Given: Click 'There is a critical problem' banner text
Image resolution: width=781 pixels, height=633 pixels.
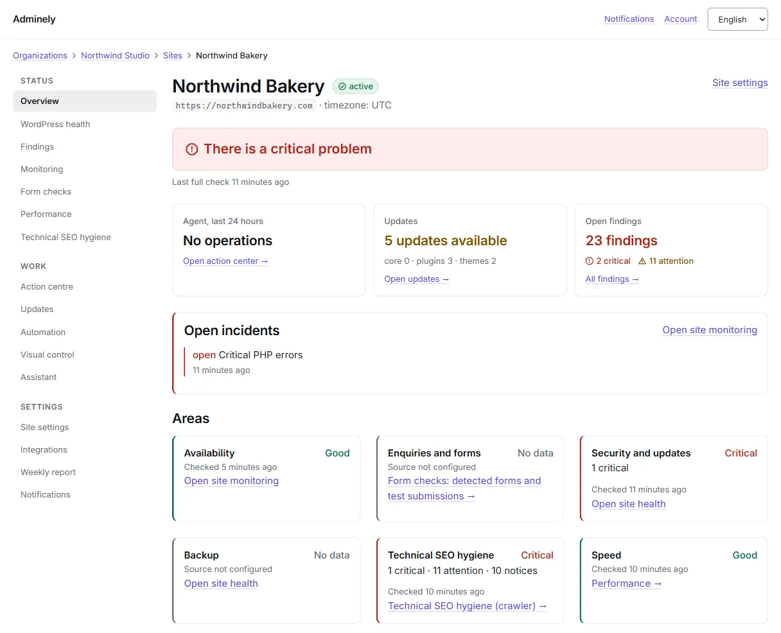Looking at the screenshot, I should click(x=288, y=149).
